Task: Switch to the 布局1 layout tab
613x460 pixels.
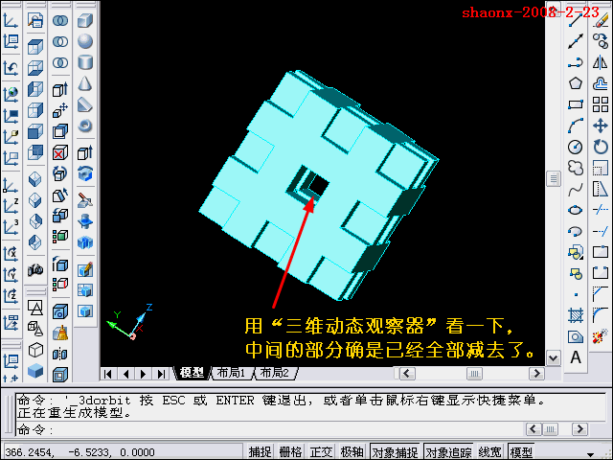Action: [231, 373]
